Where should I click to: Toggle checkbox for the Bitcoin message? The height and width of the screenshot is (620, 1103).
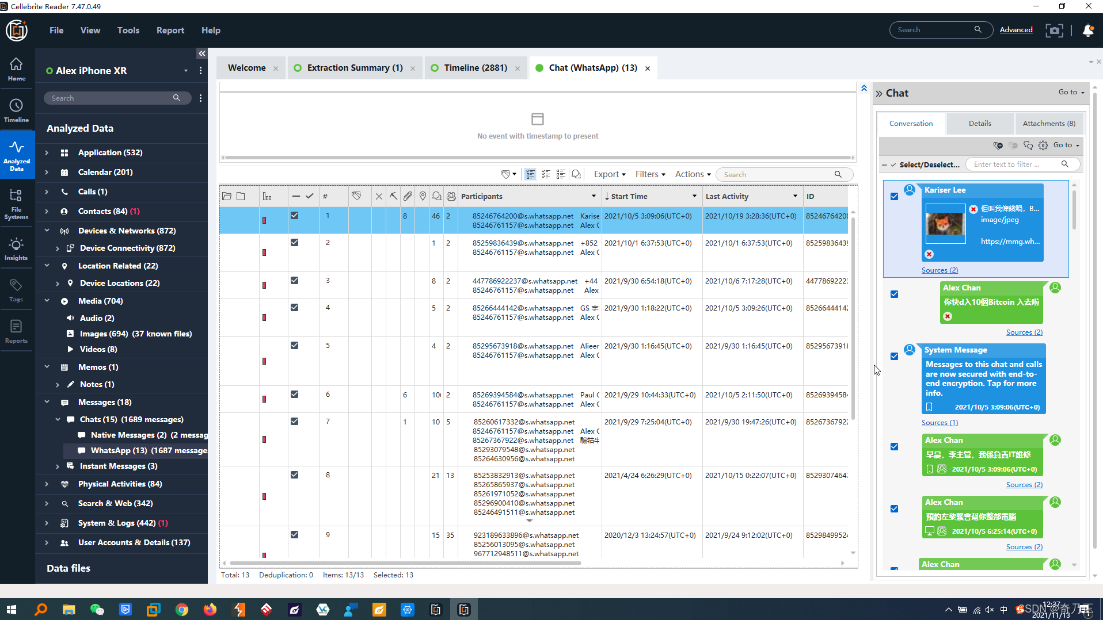(894, 294)
